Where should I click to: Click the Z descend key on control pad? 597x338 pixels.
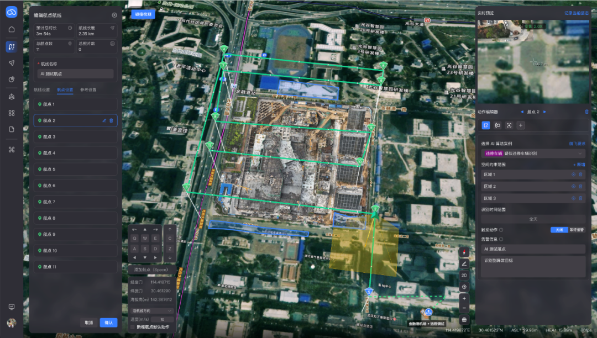pyautogui.click(x=170, y=249)
